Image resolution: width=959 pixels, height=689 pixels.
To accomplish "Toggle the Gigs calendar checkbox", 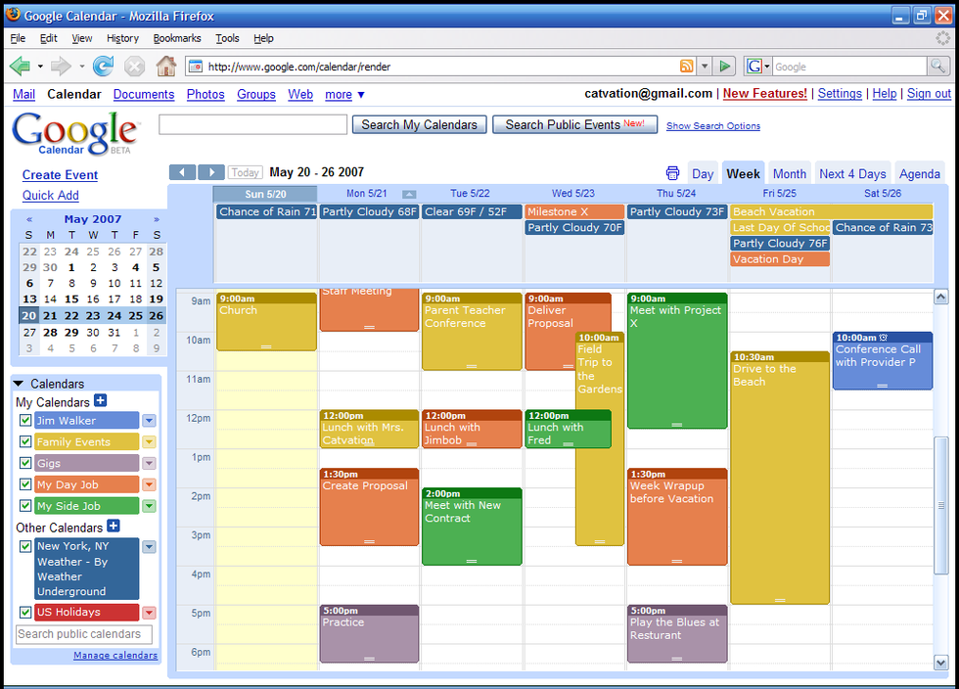I will (25, 463).
